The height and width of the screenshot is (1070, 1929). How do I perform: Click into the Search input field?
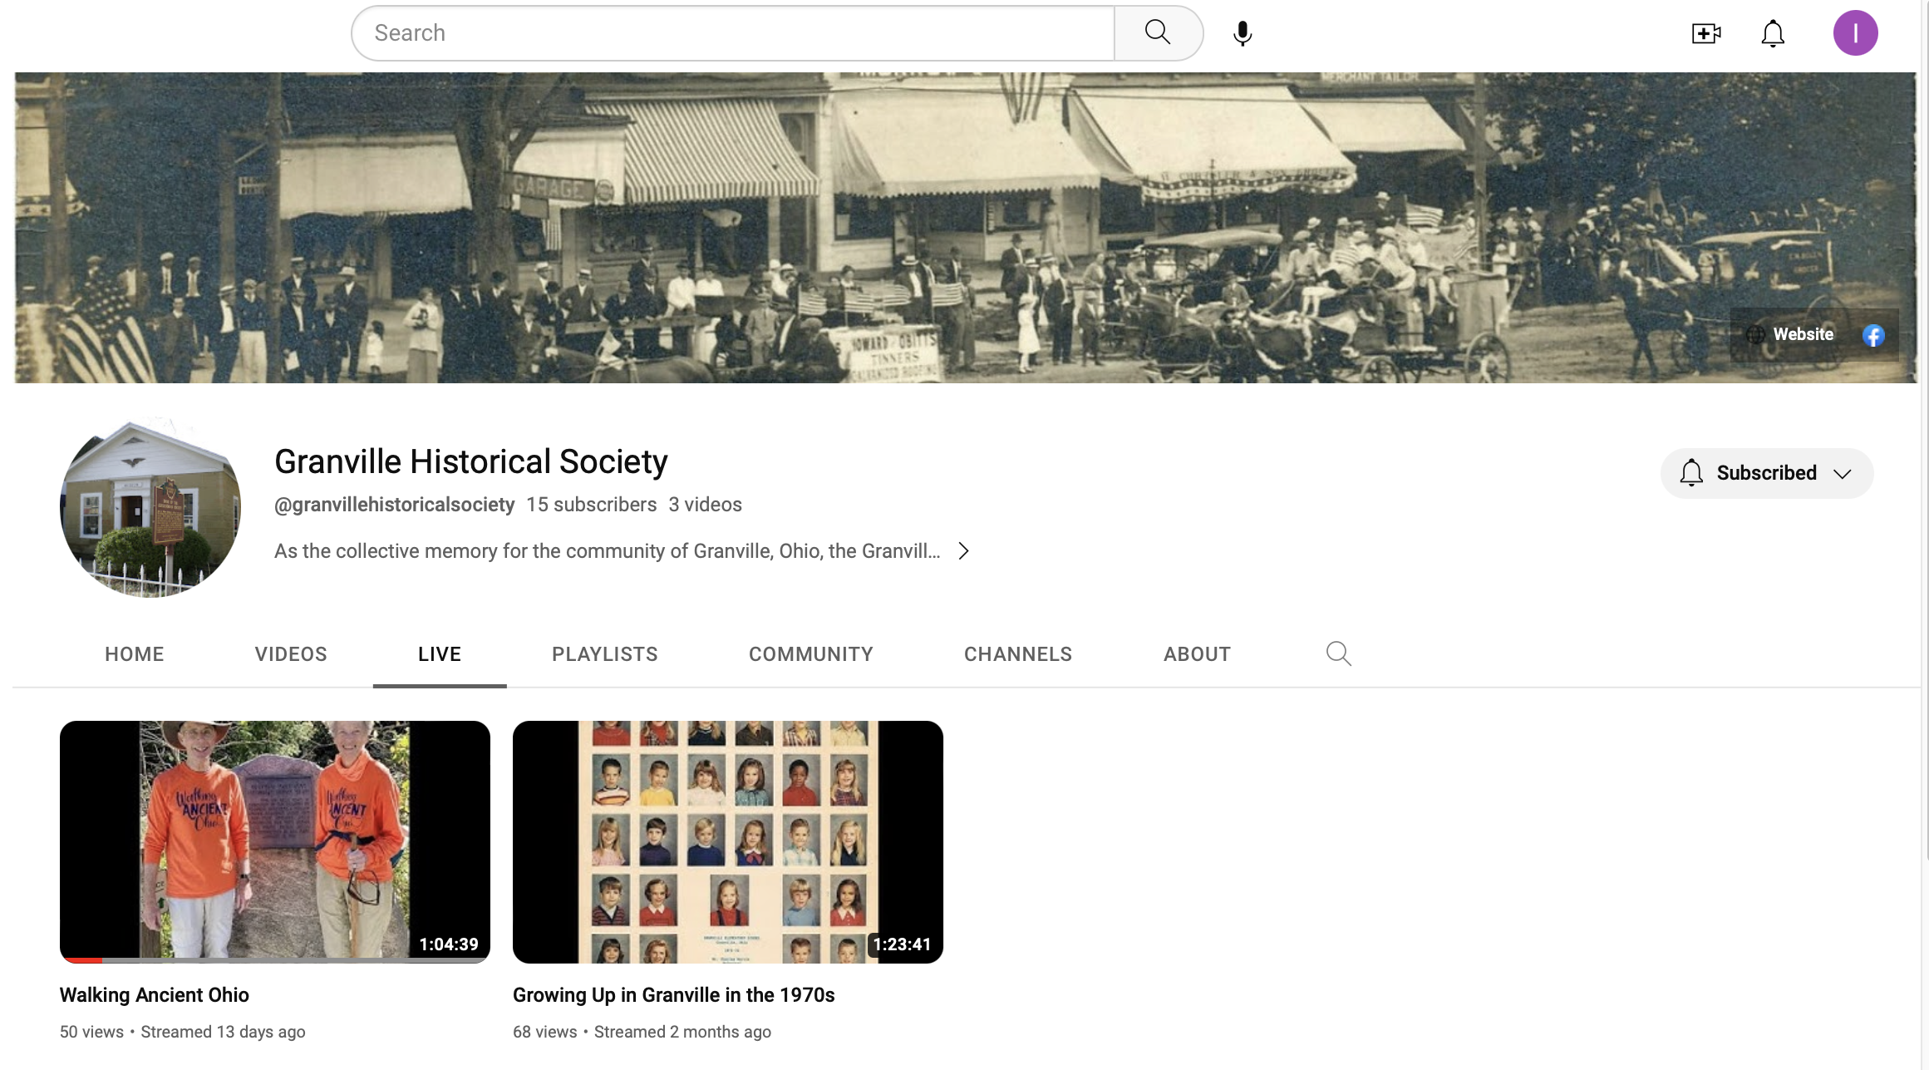click(731, 33)
